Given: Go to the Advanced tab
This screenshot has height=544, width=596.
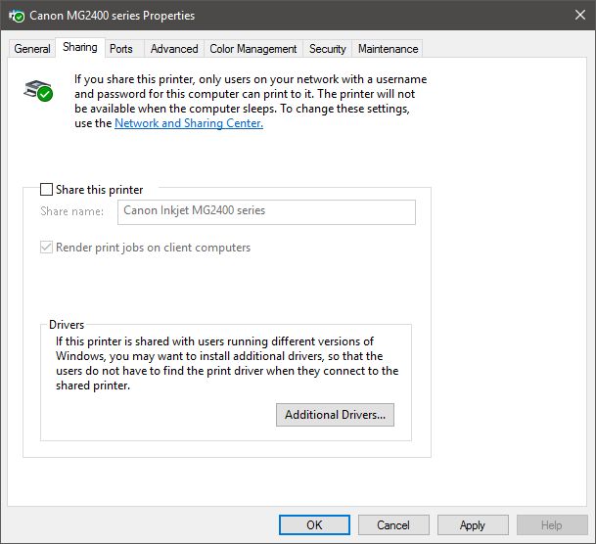Looking at the screenshot, I should tap(174, 49).
